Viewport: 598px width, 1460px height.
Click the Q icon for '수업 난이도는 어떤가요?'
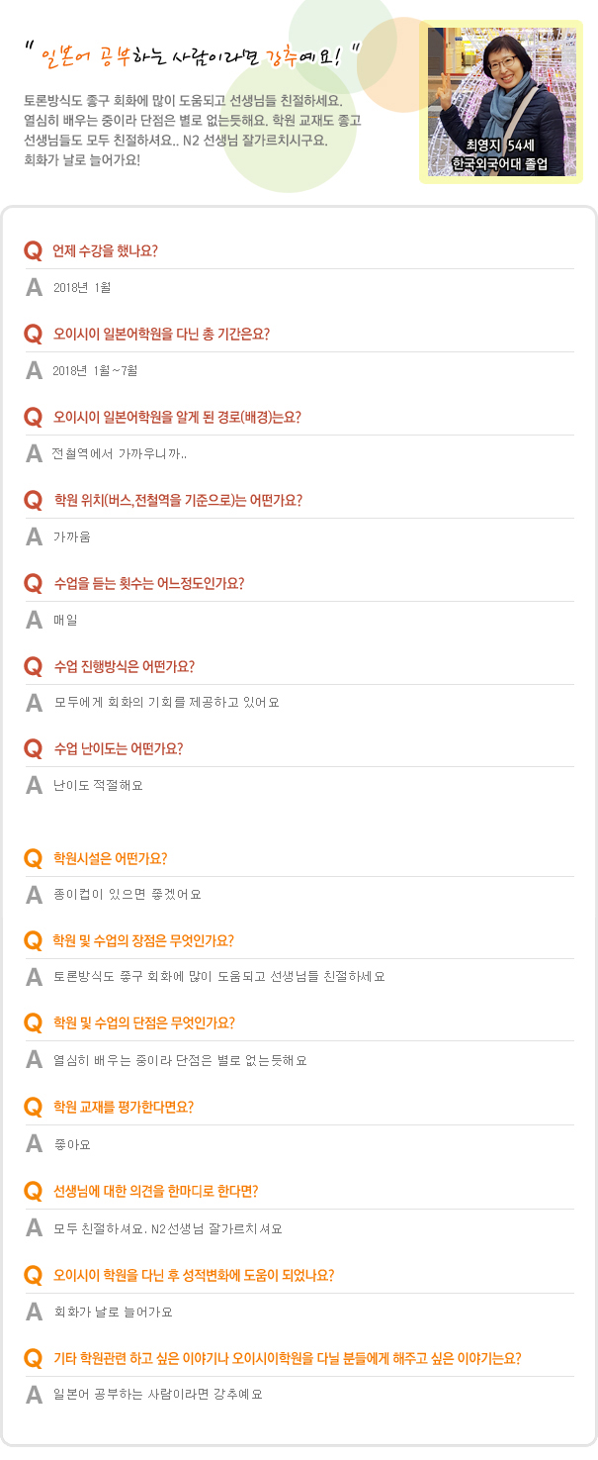34,749
